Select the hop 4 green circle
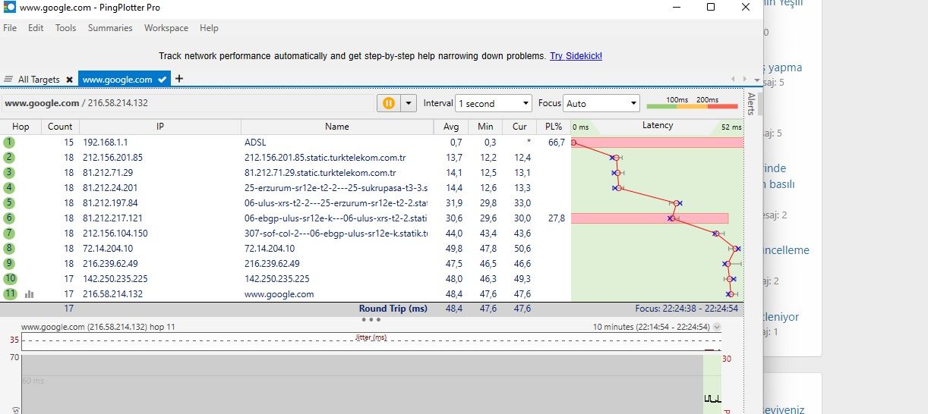Screen dimensions: 928x414 (x=9, y=188)
